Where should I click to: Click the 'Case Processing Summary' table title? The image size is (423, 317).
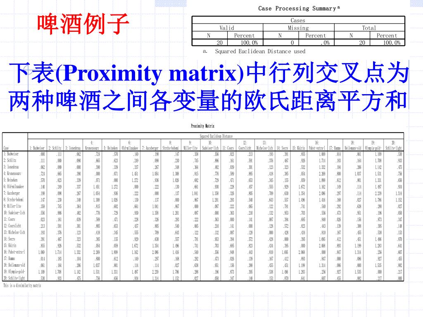tap(299, 8)
